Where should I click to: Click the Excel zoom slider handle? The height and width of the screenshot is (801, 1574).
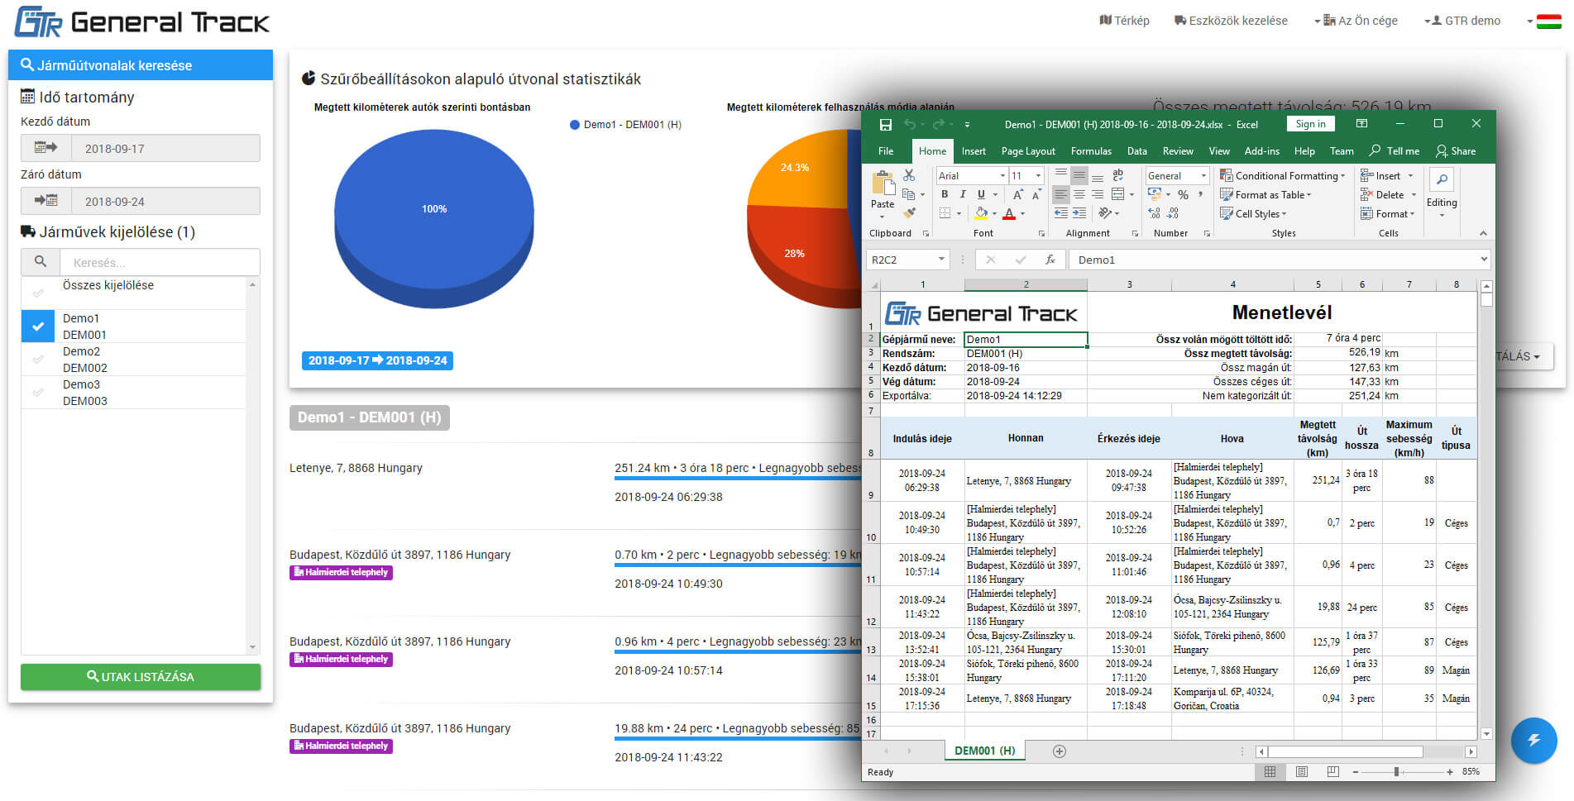1396,772
